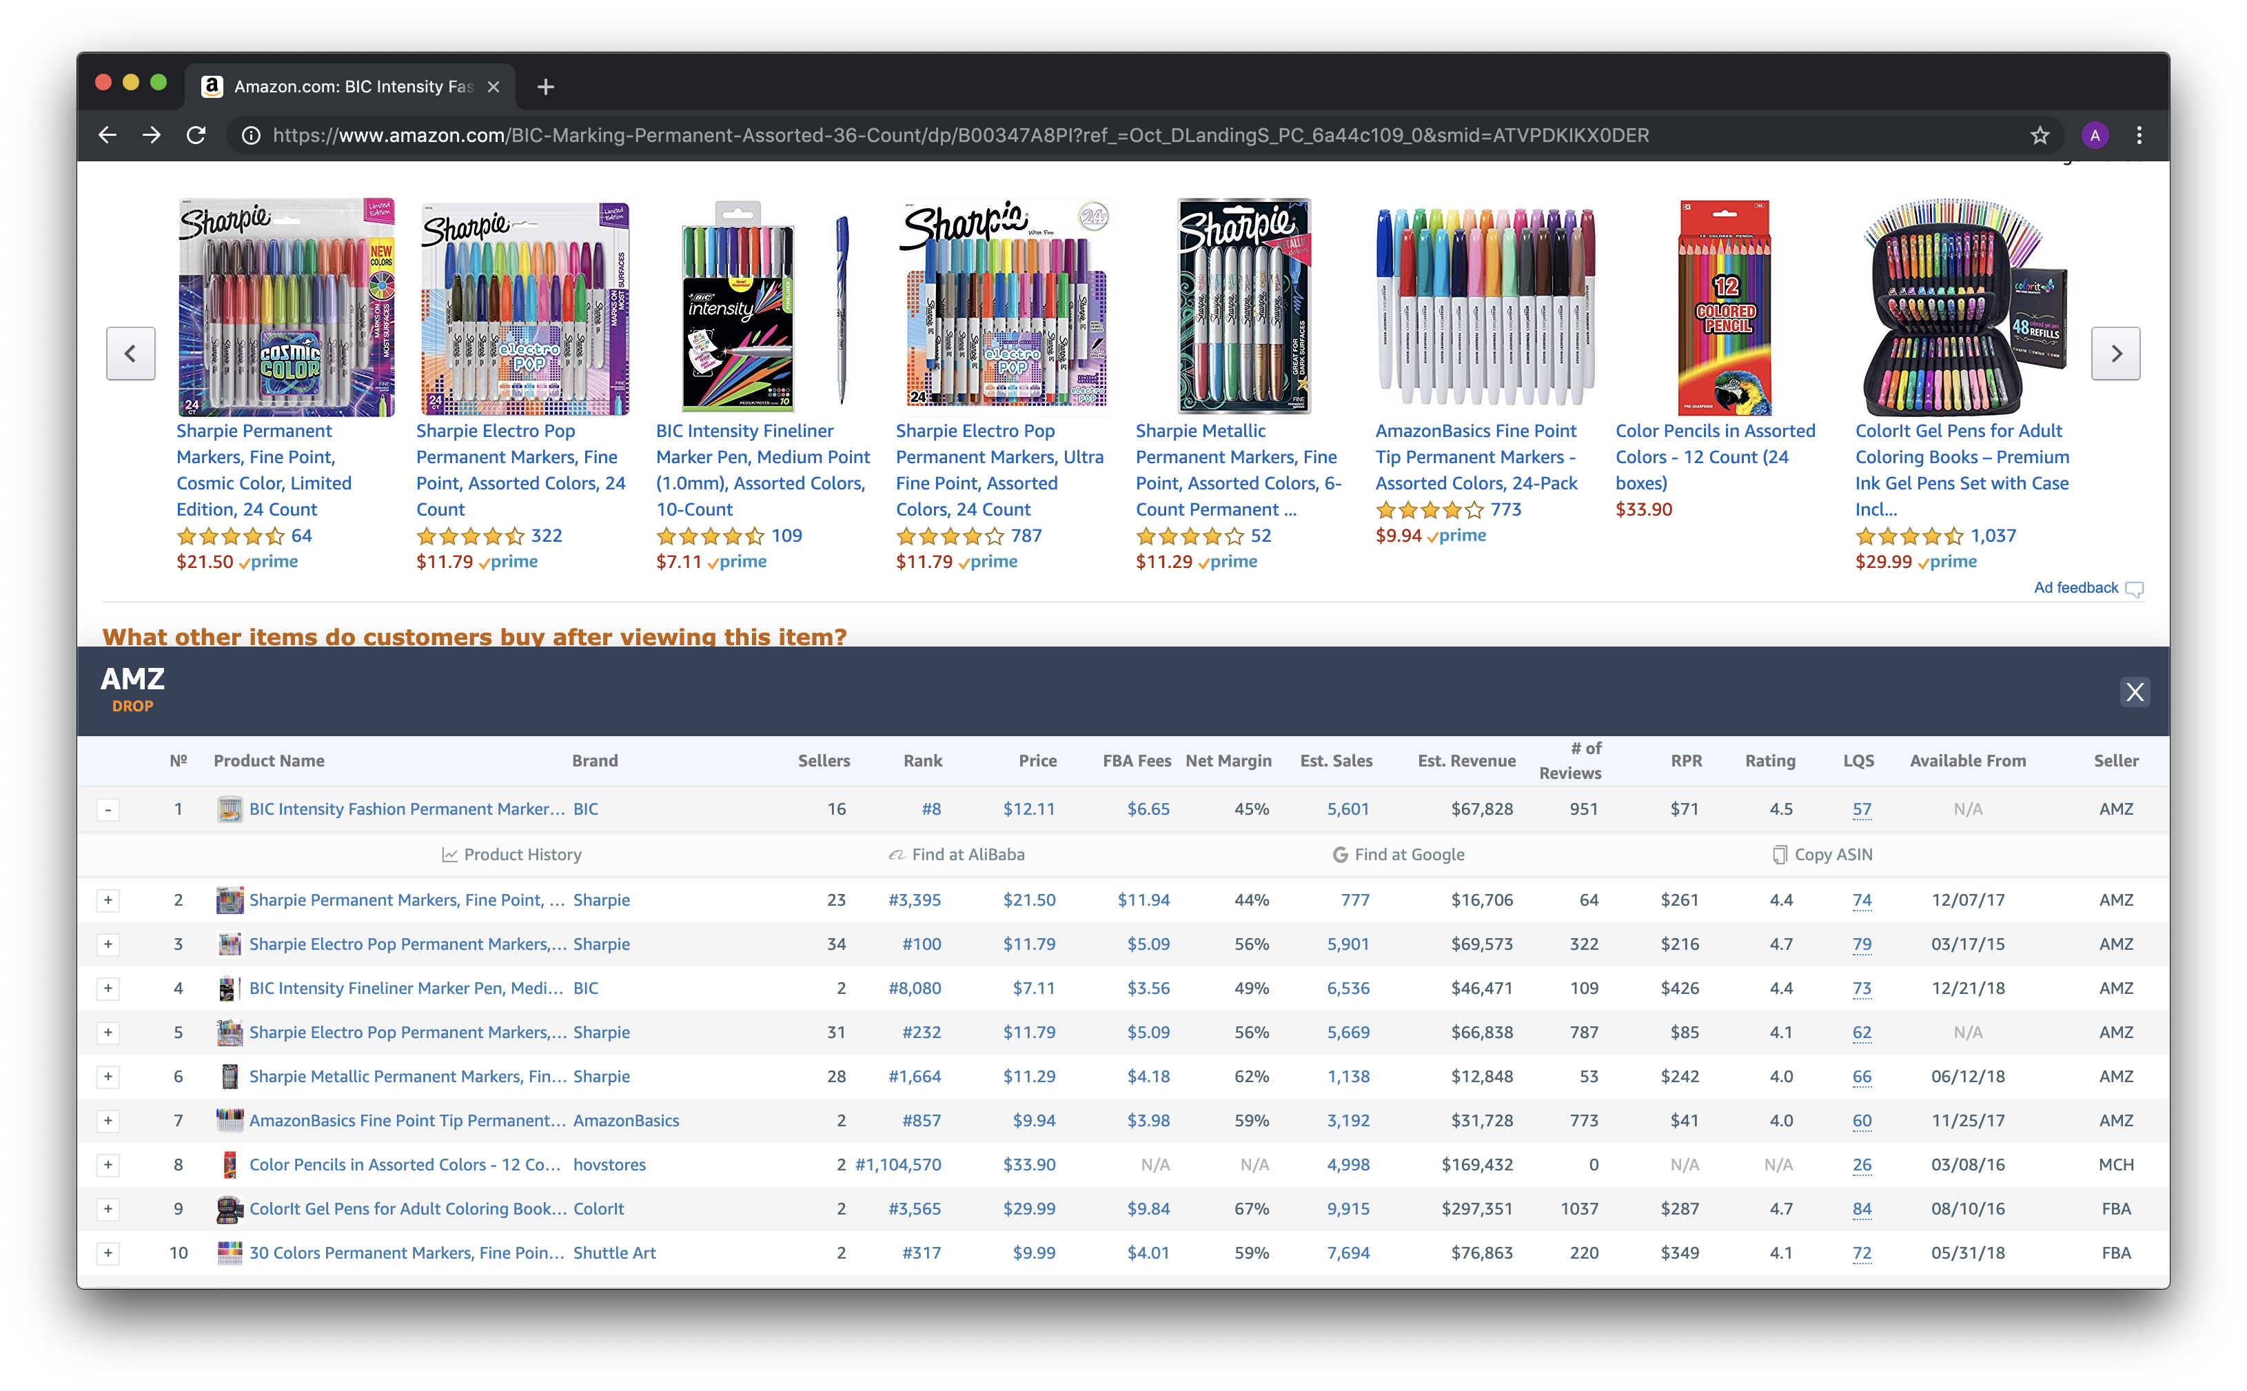
Task: Click the Sharpie Metallic markers thumbnail
Action: pyautogui.click(x=1243, y=306)
